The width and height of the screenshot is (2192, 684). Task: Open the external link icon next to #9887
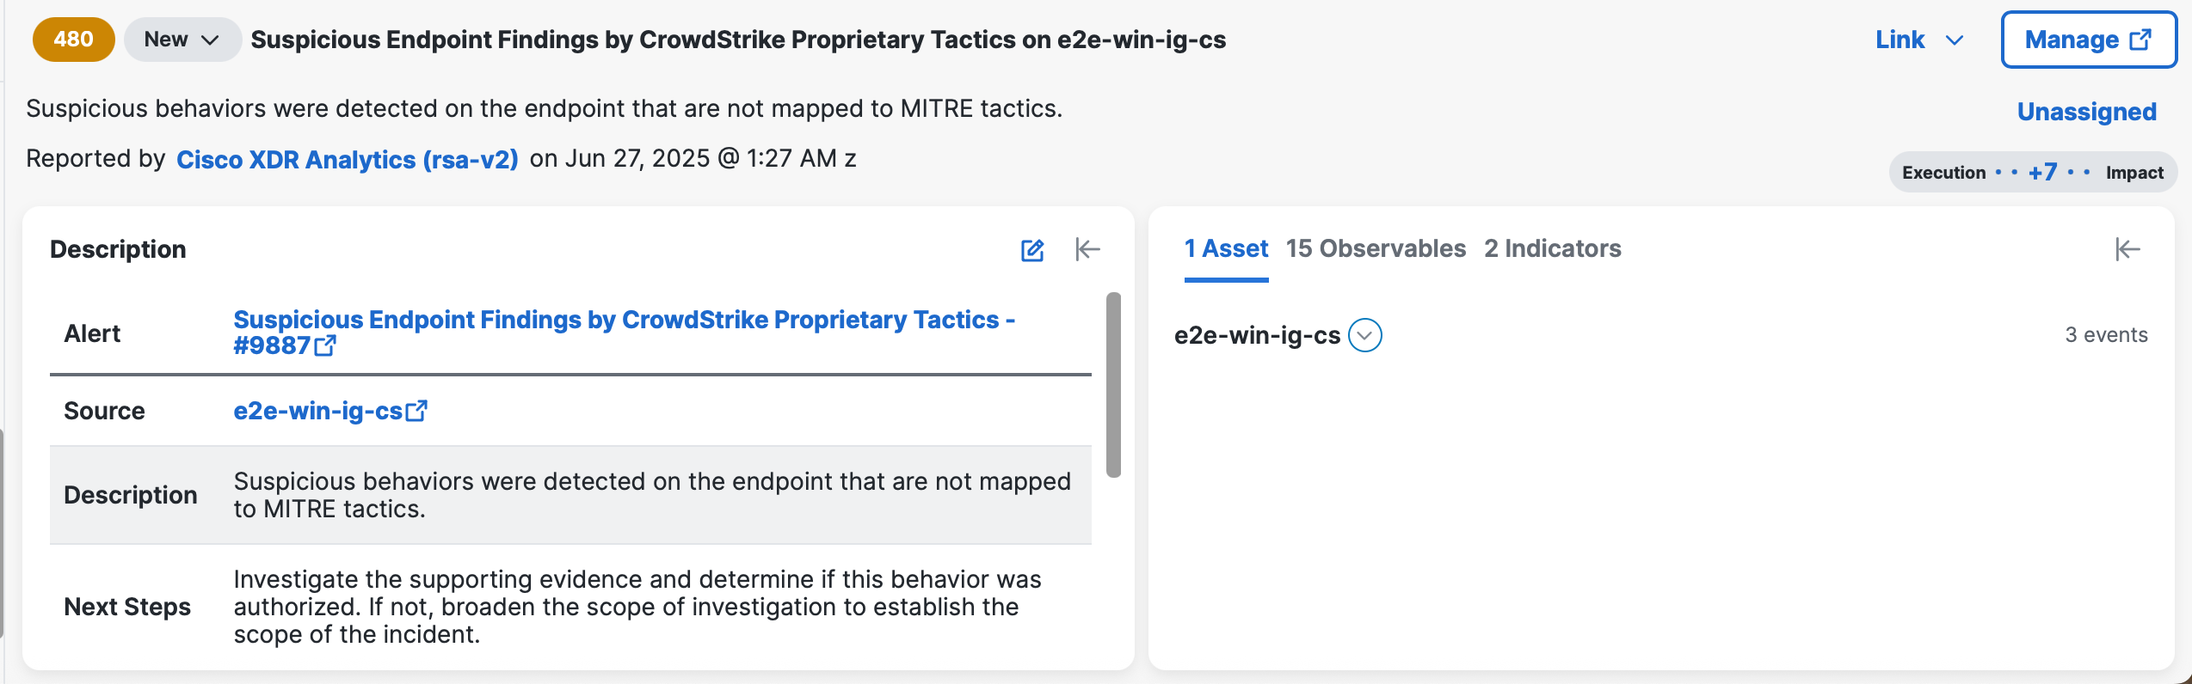[325, 345]
